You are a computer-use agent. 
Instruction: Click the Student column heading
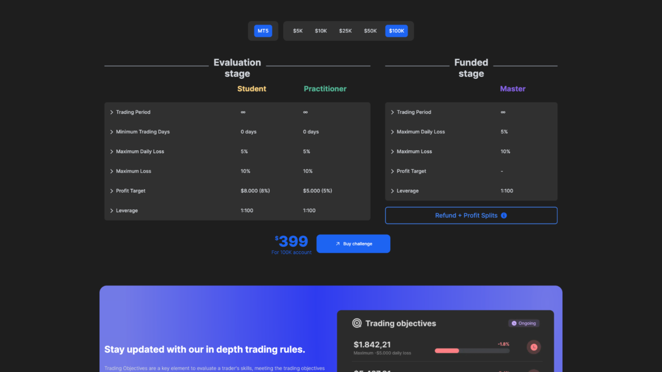pyautogui.click(x=252, y=89)
